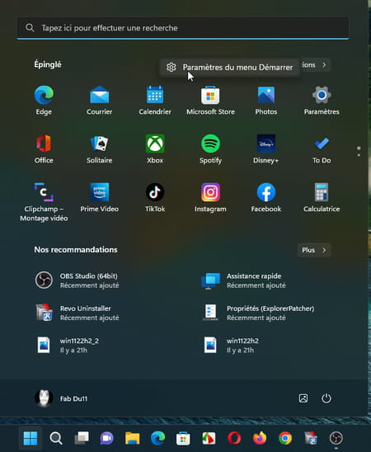Open Propriétés (ExplorerPatcher) recommendation
Viewport: 371px width, 452px height.
(x=258, y=313)
